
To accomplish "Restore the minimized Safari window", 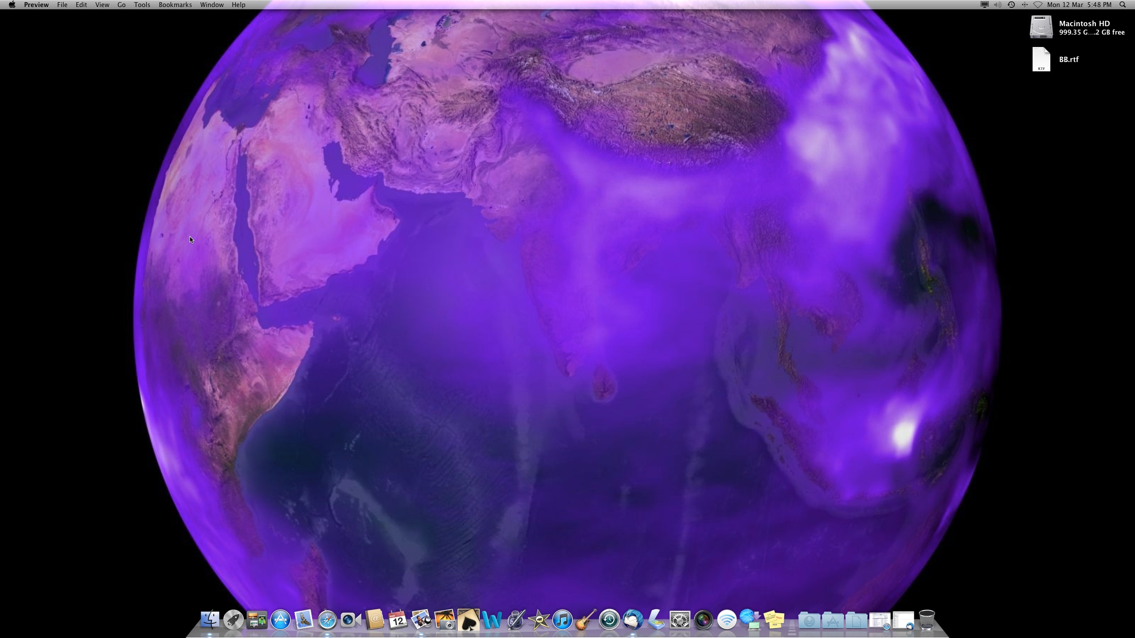I will [x=880, y=620].
